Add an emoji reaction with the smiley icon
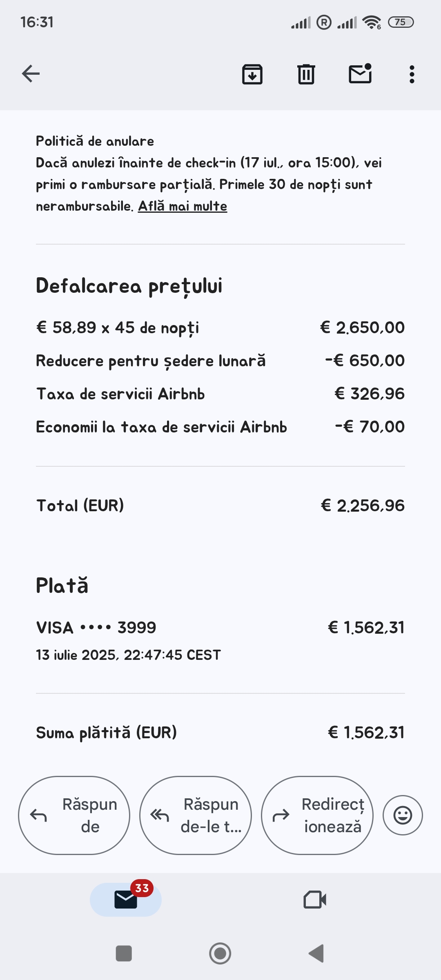 click(x=403, y=815)
